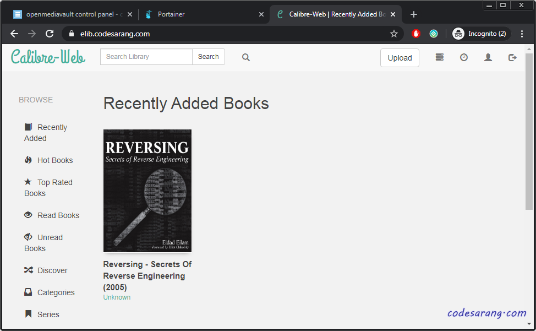536x331 pixels.
Task: Open Hot Books in sidebar
Action: (x=48, y=160)
